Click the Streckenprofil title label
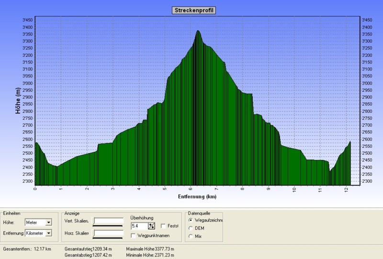 (x=194, y=10)
